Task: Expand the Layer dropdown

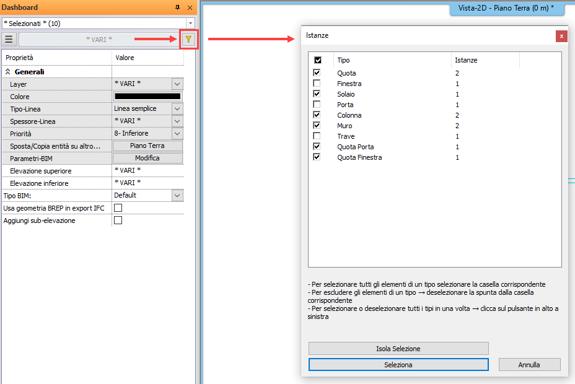Action: pyautogui.click(x=177, y=84)
